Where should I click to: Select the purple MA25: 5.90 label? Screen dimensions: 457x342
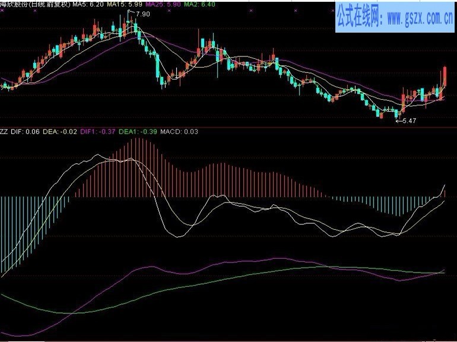click(163, 4)
